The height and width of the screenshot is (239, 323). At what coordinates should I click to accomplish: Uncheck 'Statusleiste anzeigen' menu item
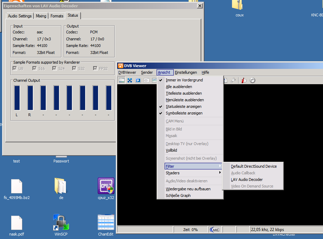pos(183,106)
